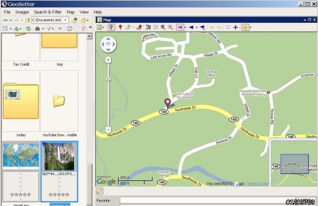Click the blue arrow marker icon
This screenshot has width=318, height=206.
(x=191, y=27)
